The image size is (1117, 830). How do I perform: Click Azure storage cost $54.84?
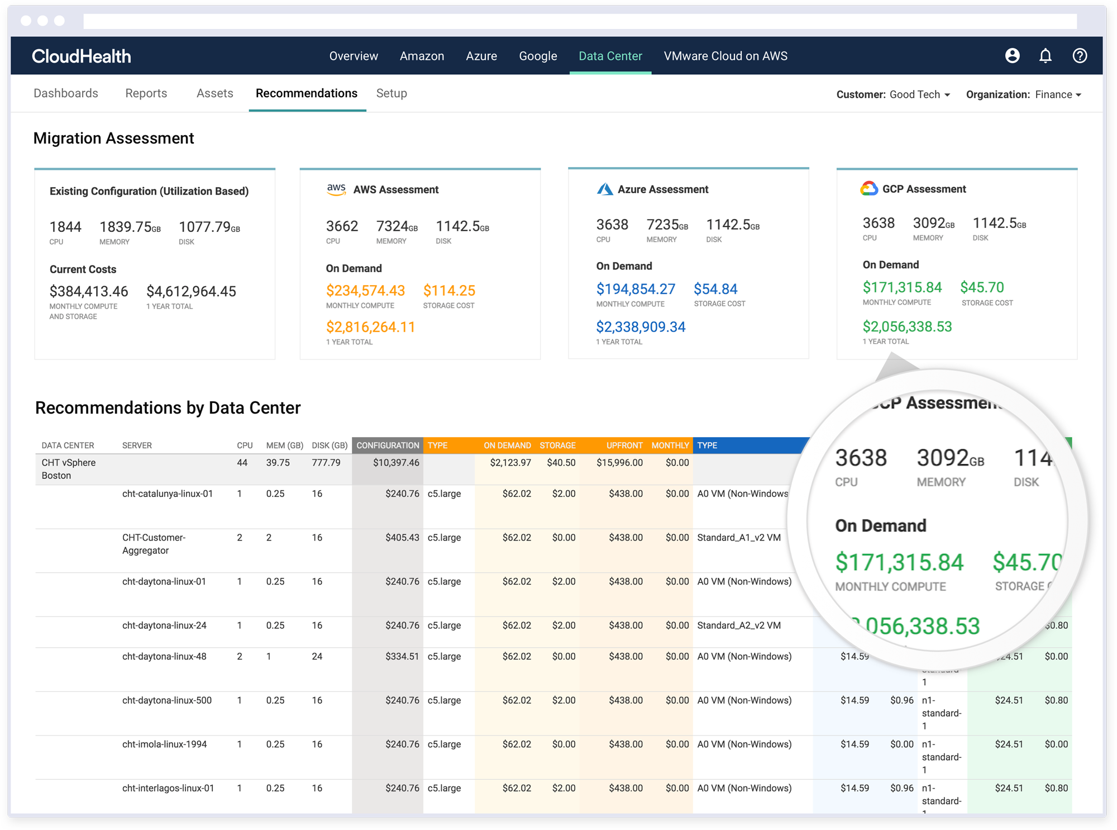pos(715,289)
